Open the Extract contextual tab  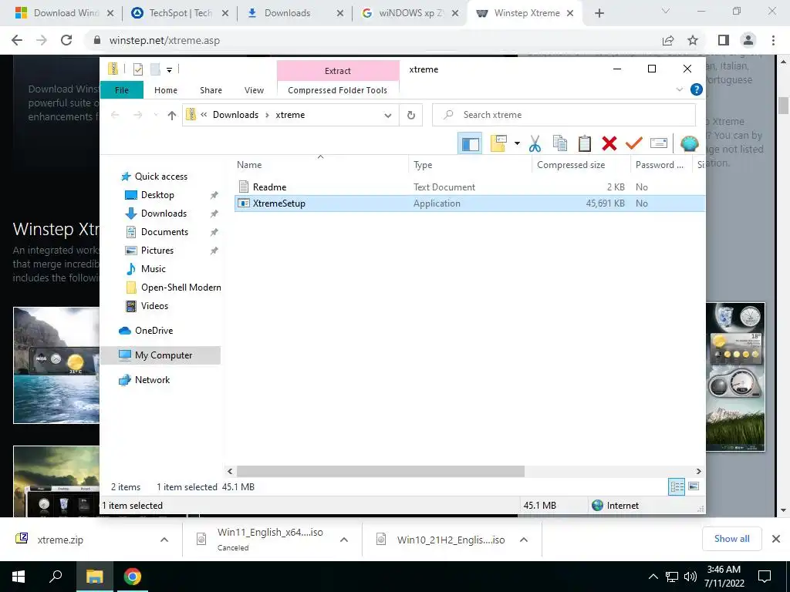[x=338, y=71]
